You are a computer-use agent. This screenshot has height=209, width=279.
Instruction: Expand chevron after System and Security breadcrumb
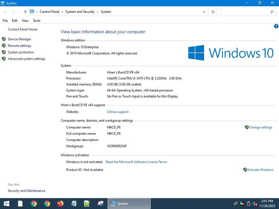point(98,12)
